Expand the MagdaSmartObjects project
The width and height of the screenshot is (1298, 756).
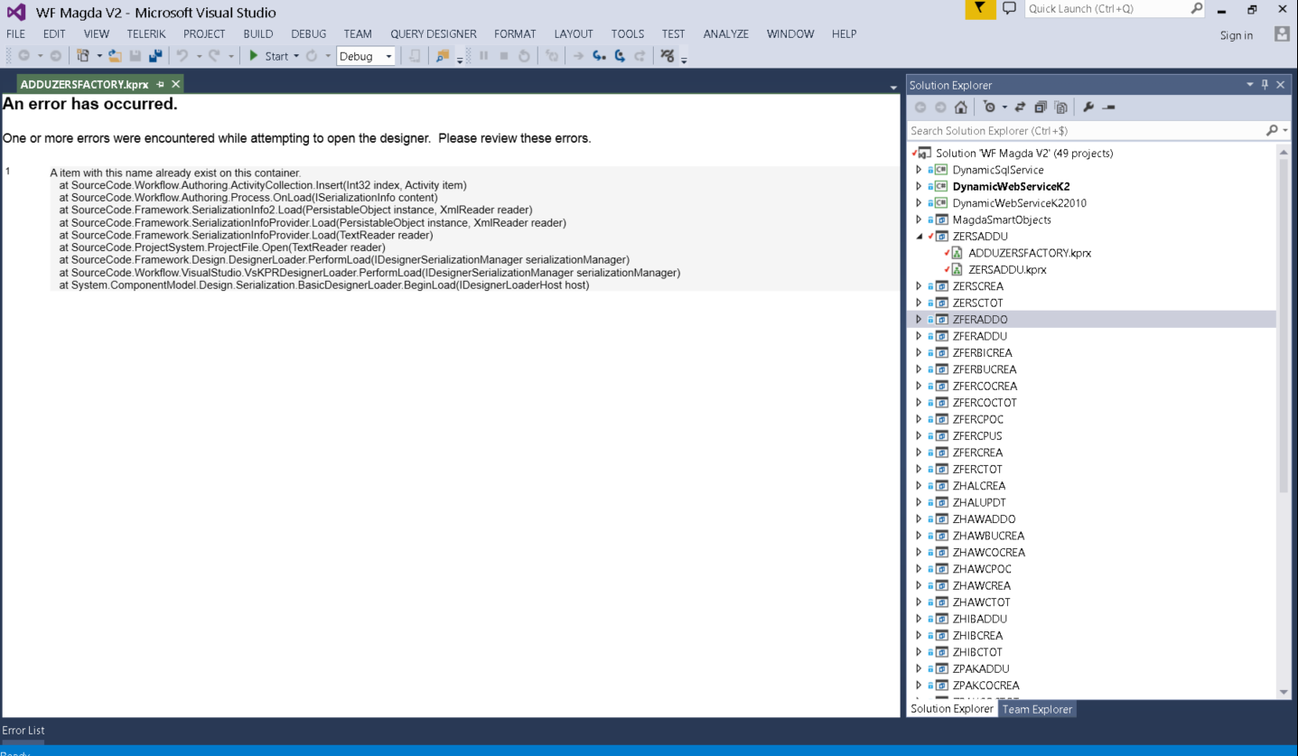click(919, 219)
